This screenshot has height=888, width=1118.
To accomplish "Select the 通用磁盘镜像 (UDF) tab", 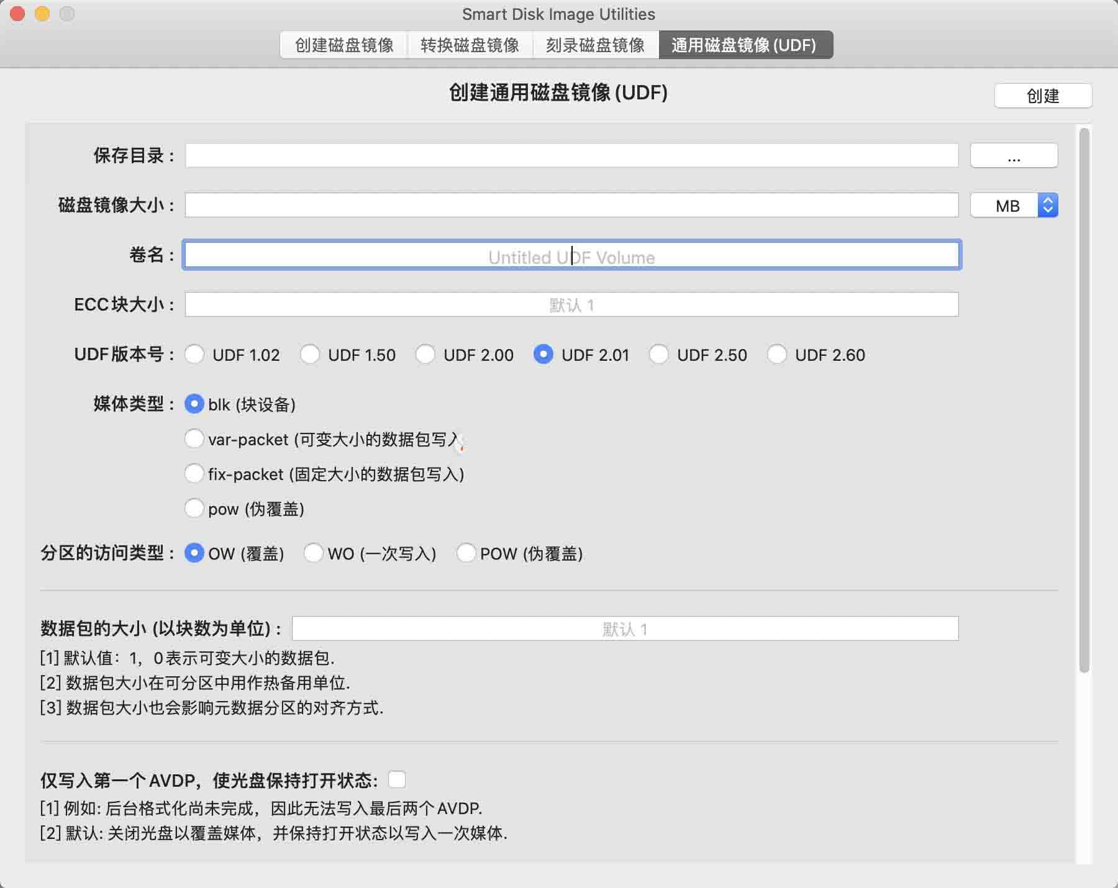I will pyautogui.click(x=745, y=45).
